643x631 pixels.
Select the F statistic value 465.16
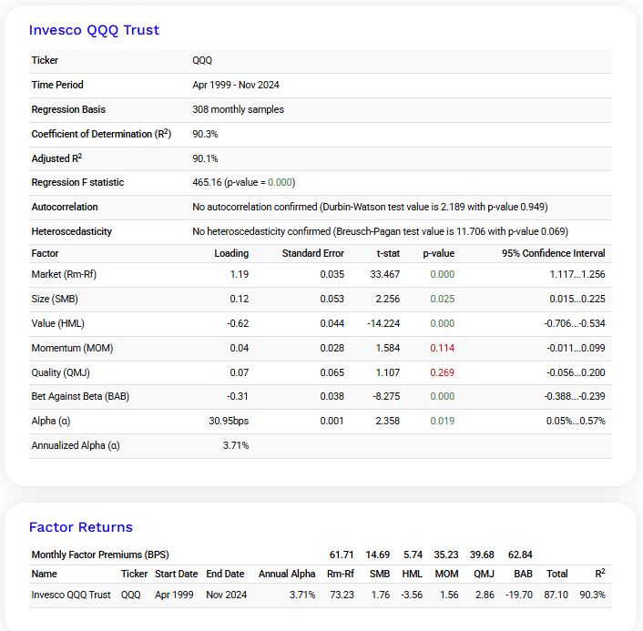tap(207, 182)
